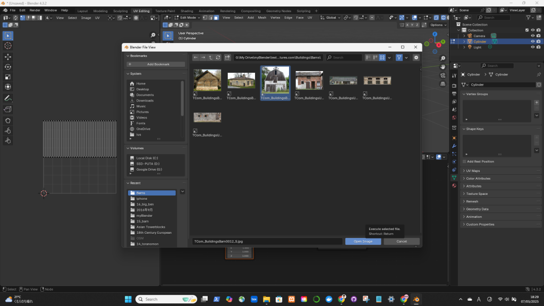Image resolution: width=544 pixels, height=306 pixels.
Task: Open the Render menu
Action: (x=35, y=10)
